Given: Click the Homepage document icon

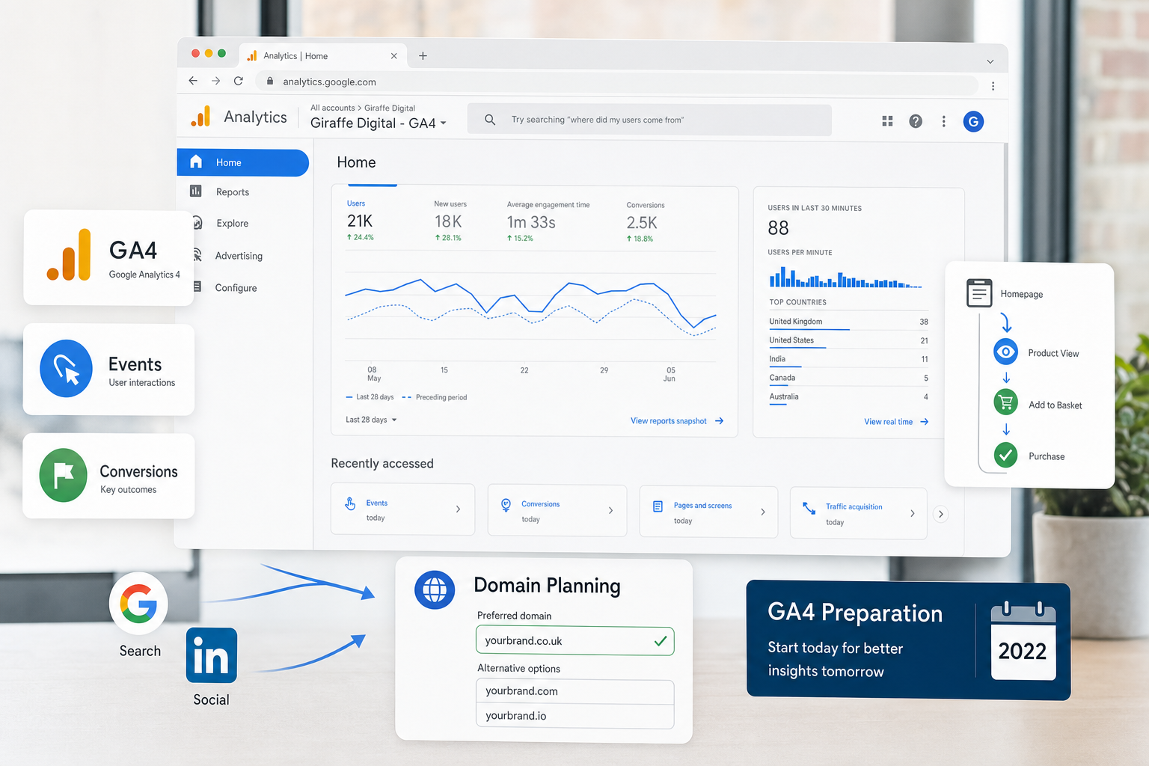Looking at the screenshot, I should [x=979, y=293].
